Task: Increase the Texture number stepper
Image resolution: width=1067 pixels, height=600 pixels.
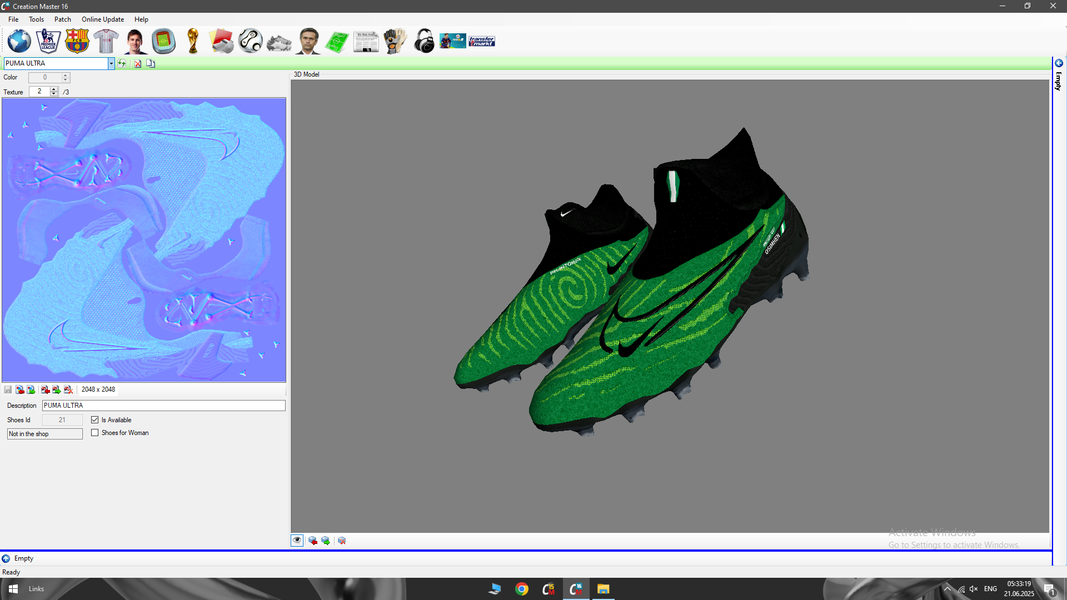Action: pos(54,89)
